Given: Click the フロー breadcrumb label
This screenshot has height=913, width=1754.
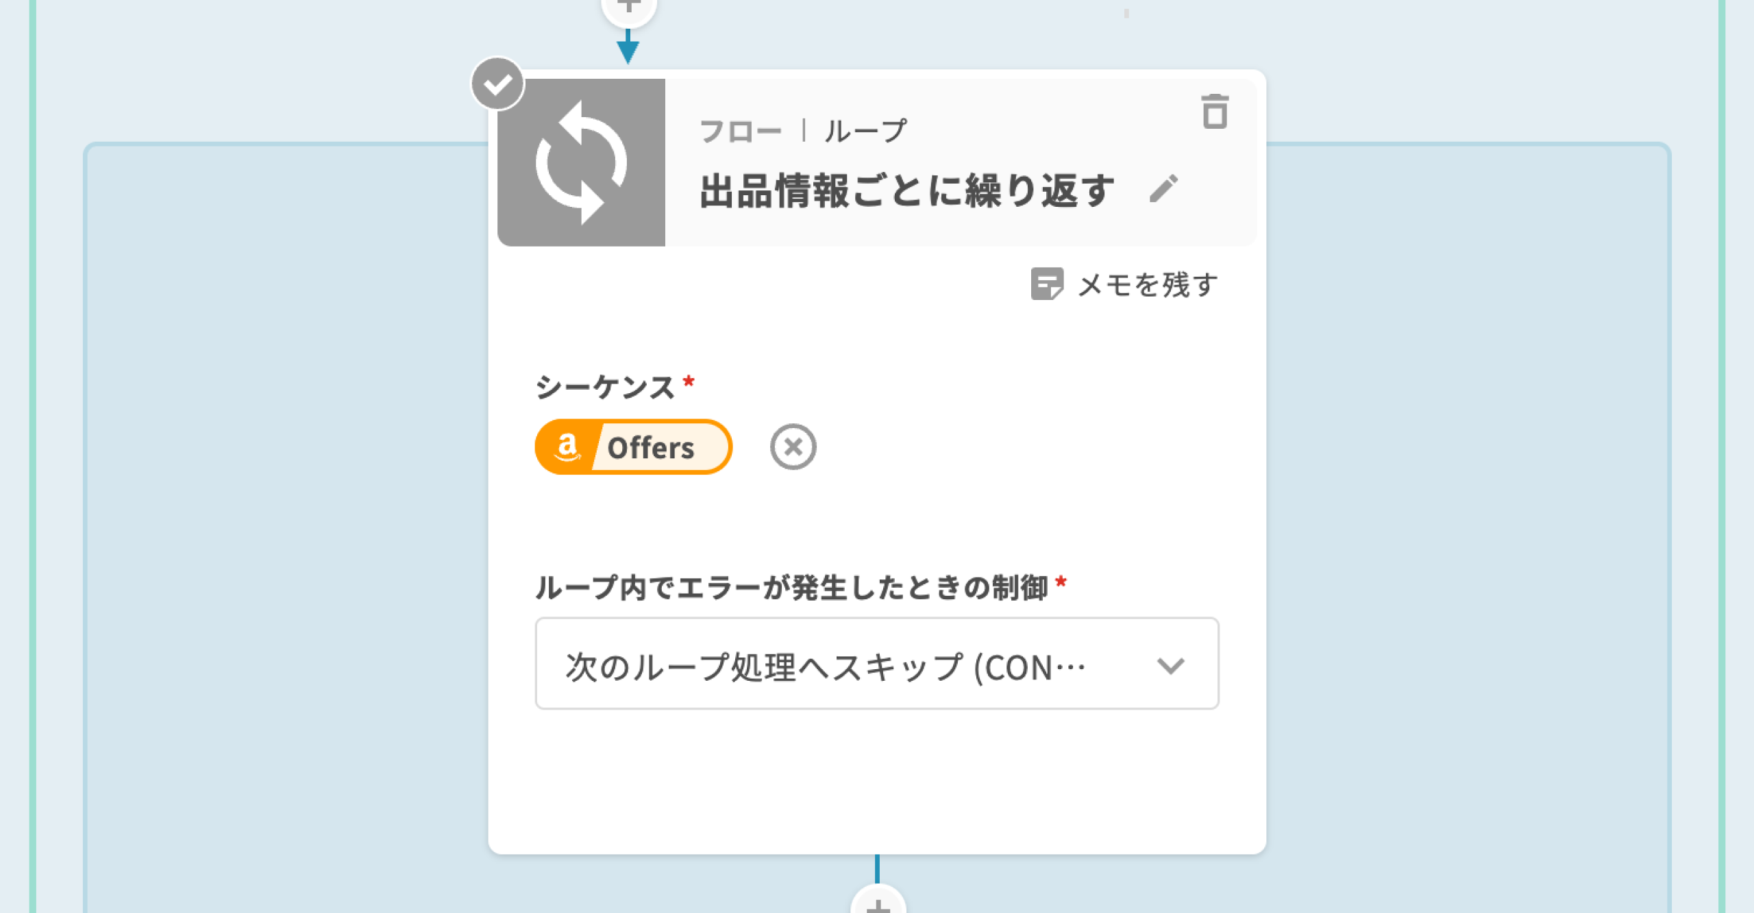Looking at the screenshot, I should 740,131.
